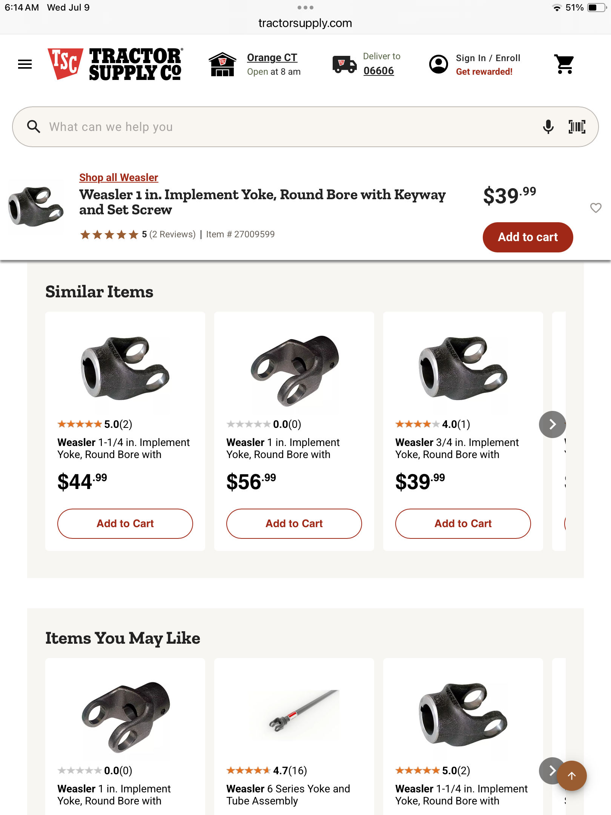Add the $56.99 Weasler yoke to cart
611x815 pixels.
pyautogui.click(x=294, y=523)
